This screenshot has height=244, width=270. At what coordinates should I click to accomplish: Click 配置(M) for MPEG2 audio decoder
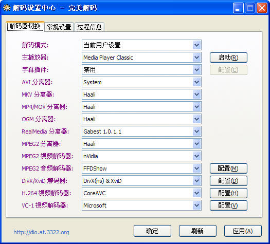[228, 168]
